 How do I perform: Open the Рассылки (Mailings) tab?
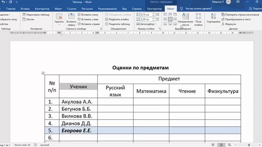pos(87,9)
